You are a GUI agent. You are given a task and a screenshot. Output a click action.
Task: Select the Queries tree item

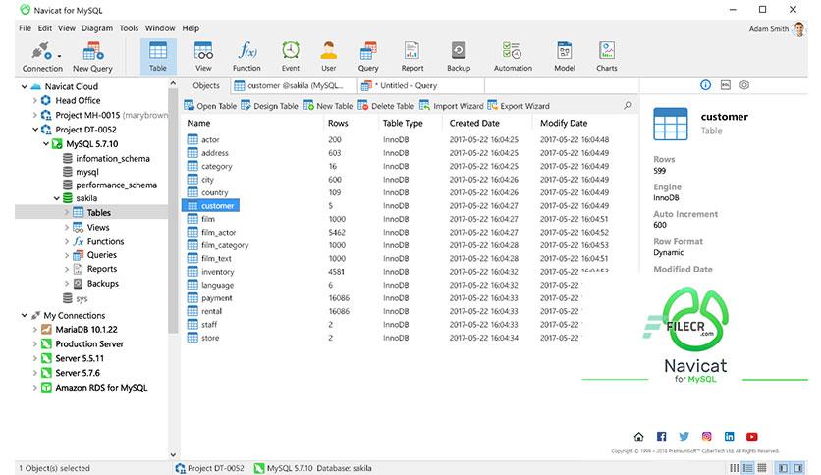tap(94, 255)
